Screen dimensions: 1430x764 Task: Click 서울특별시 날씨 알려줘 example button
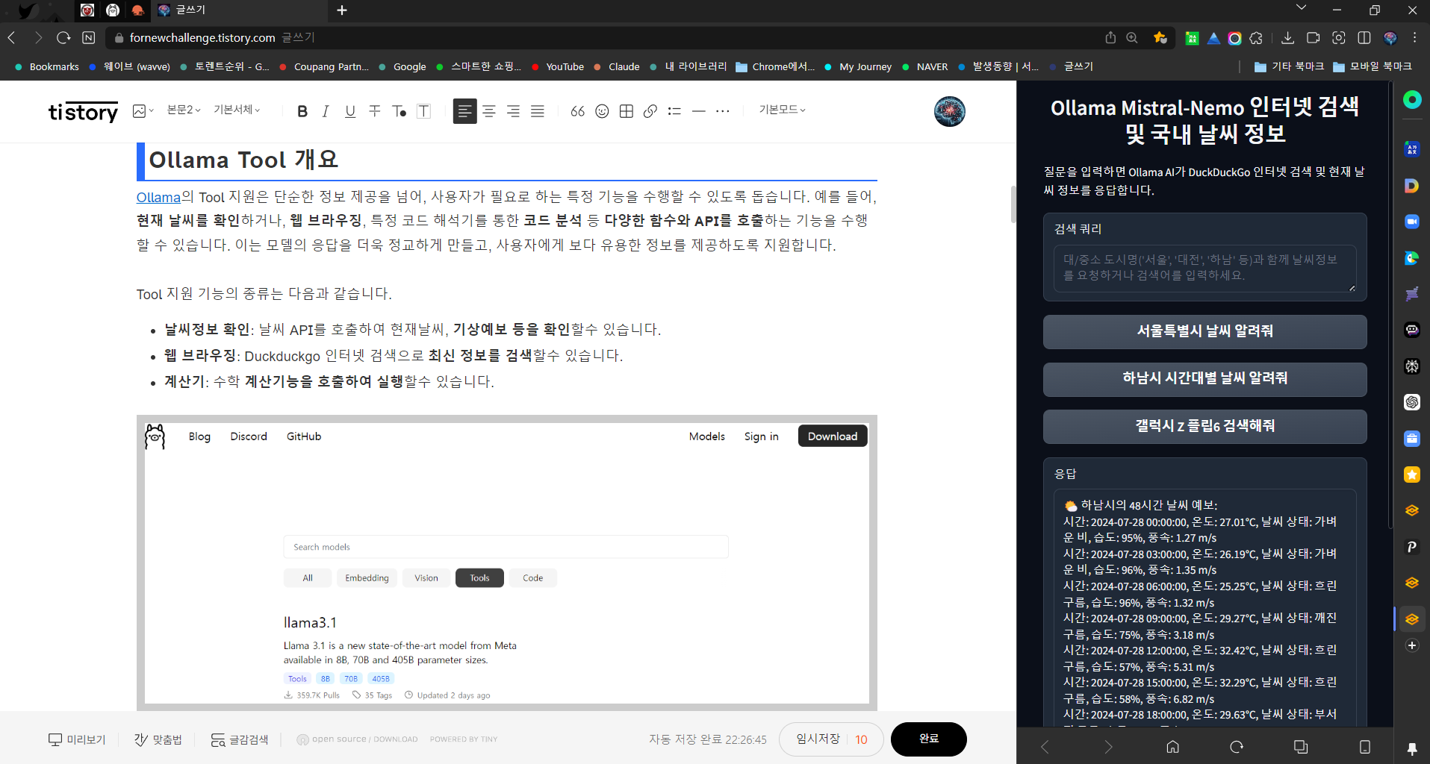click(1205, 331)
